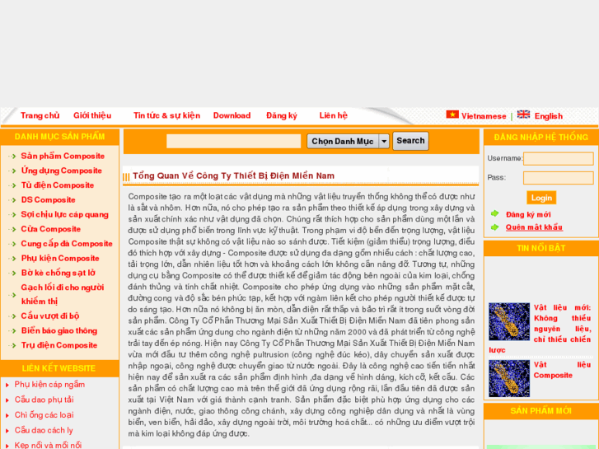
Task: Click heading Tổng Quan Về Công Ty
Action: tap(233, 175)
